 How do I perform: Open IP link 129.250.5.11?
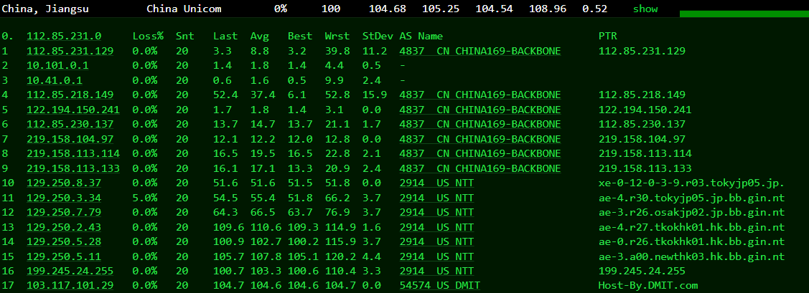click(64, 256)
